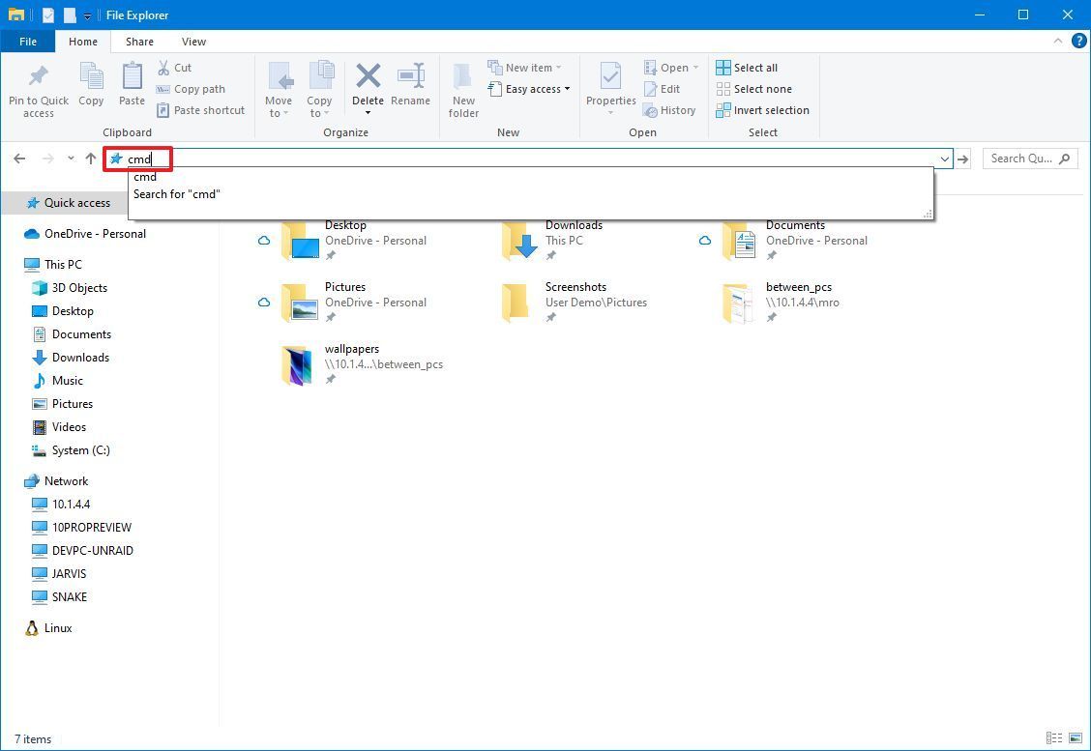This screenshot has width=1091, height=751.
Task: Click the Help question mark icon
Action: (x=1079, y=42)
